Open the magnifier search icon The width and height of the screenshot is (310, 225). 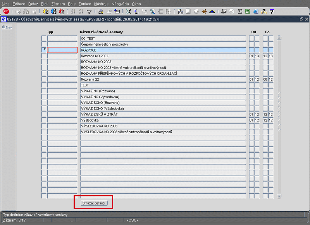(152, 12)
